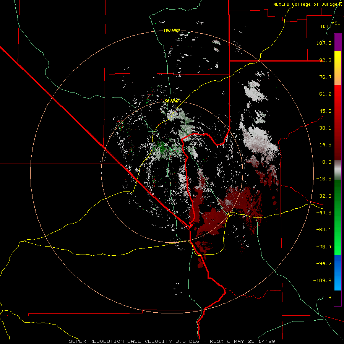
Task: Pick the red outbound segment of the color bar
Action: point(338,122)
